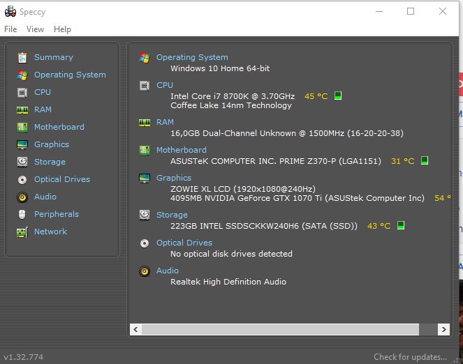Click Windows 10 Home 64-bit text
The width and height of the screenshot is (463, 364).
(220, 68)
